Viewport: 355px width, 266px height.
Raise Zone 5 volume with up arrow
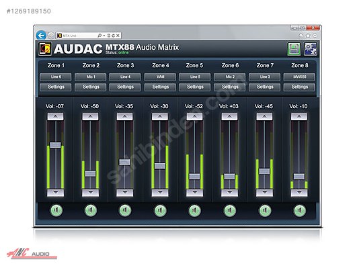coord(194,116)
